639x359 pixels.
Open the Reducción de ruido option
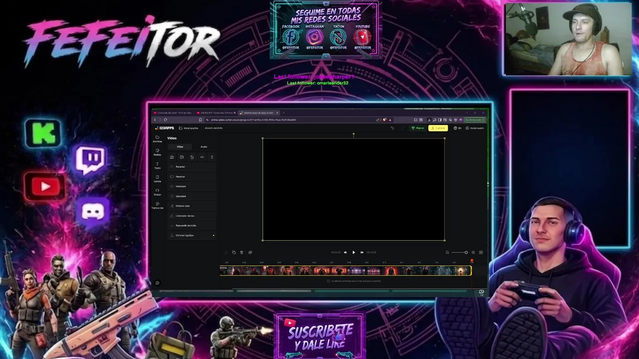(x=193, y=225)
